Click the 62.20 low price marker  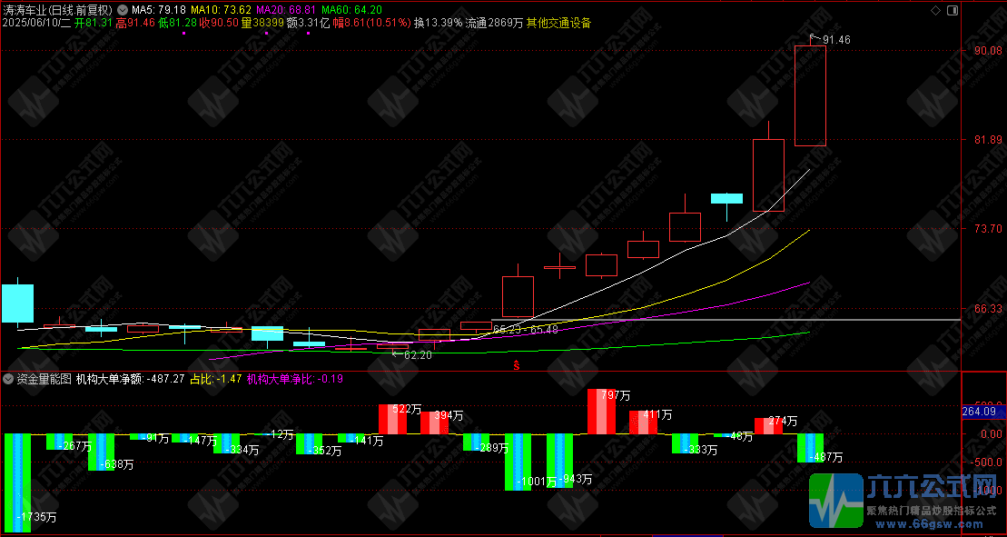coord(417,355)
